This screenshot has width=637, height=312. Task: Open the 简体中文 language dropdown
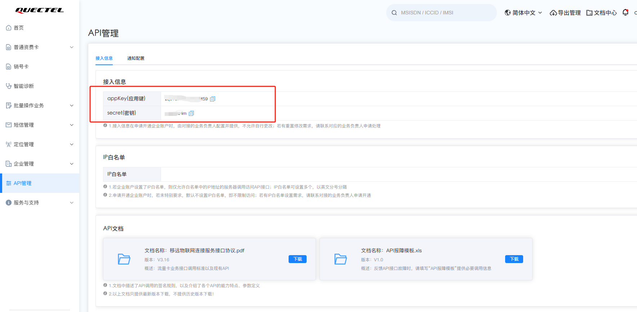pyautogui.click(x=523, y=13)
